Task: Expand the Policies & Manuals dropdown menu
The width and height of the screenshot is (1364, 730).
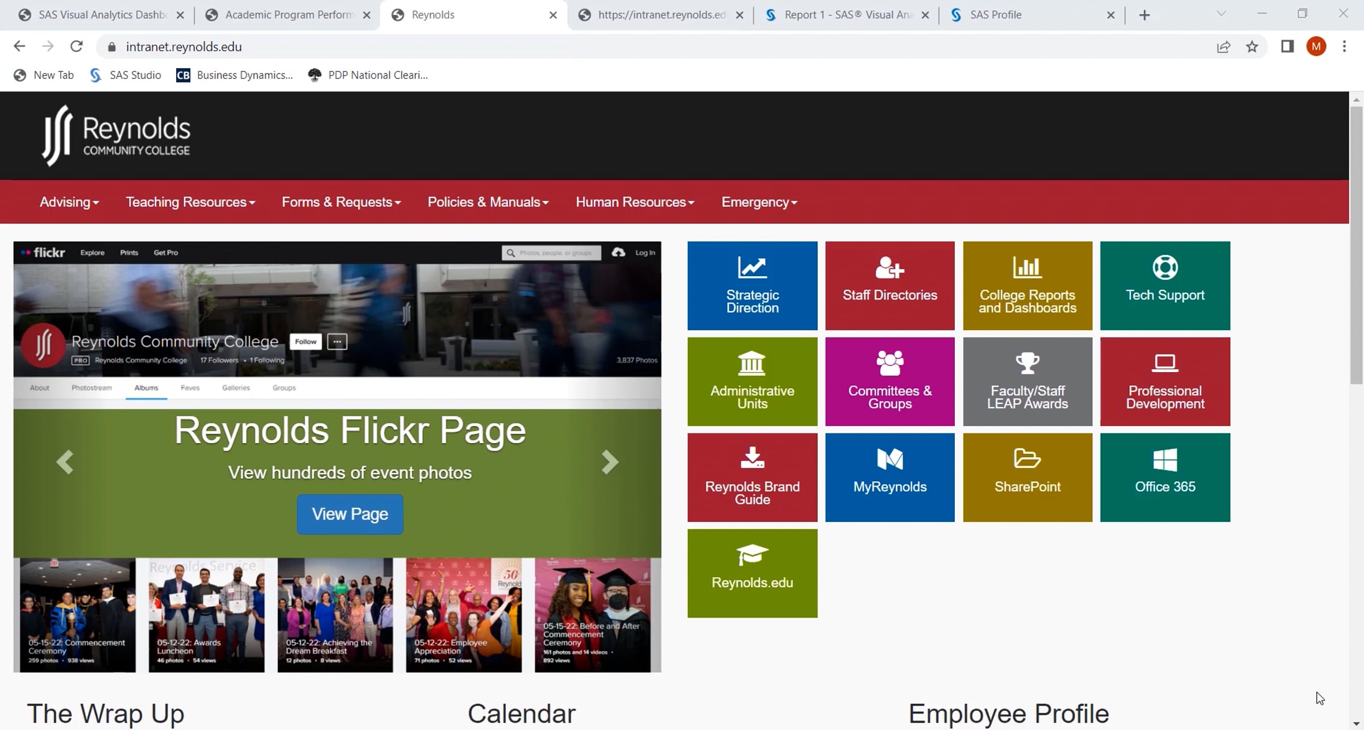Action: [488, 202]
